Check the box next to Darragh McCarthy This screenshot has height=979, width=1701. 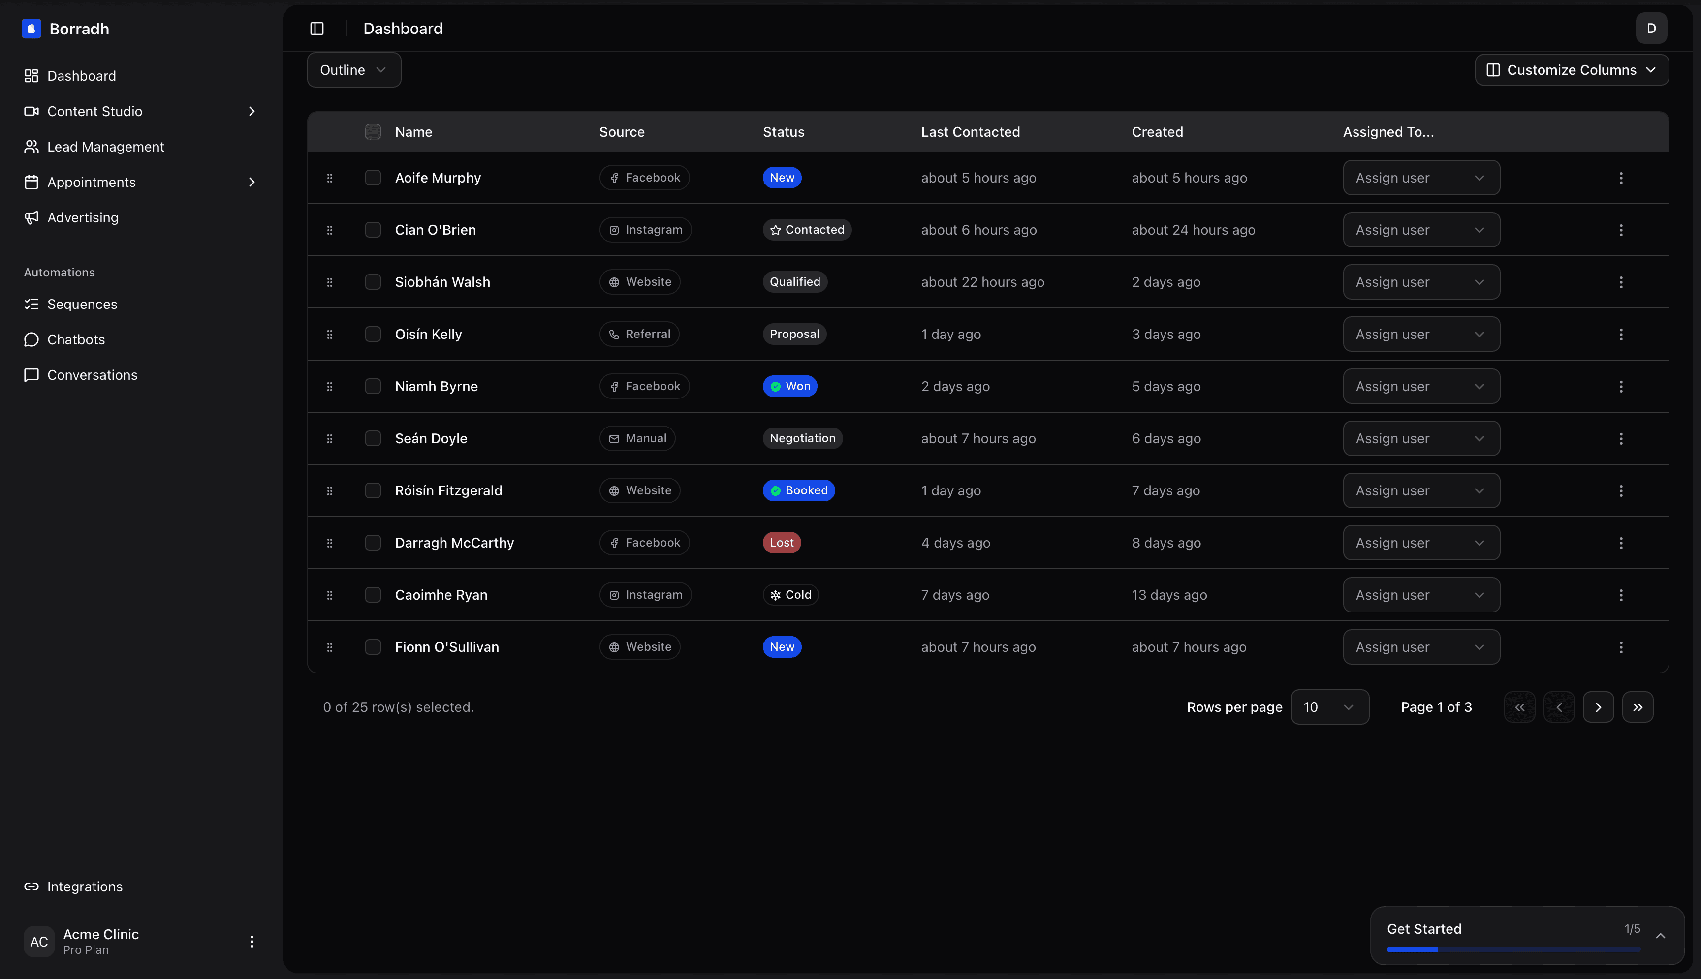pos(373,543)
